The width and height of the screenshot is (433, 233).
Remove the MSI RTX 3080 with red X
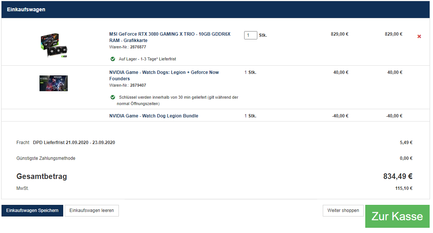tap(419, 36)
